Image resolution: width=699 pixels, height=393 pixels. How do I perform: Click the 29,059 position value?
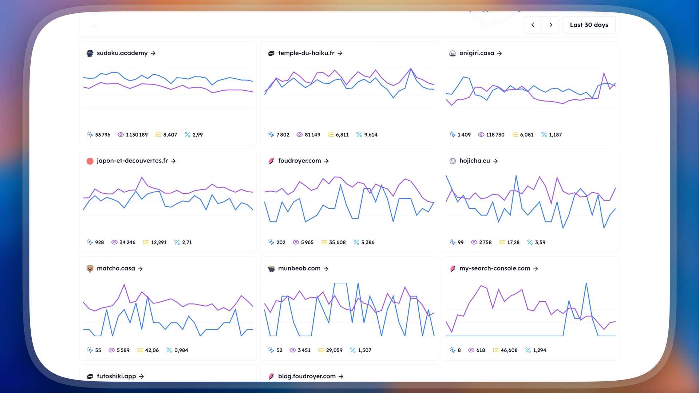click(x=334, y=350)
